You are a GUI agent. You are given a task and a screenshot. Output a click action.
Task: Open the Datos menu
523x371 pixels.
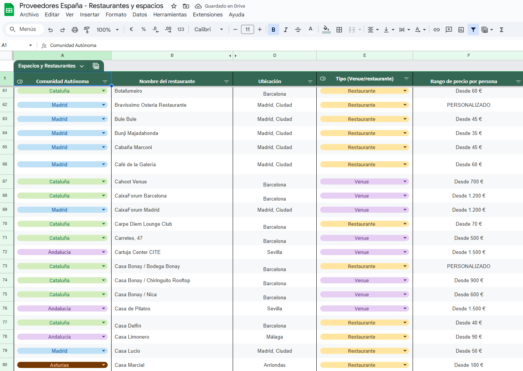tap(139, 14)
